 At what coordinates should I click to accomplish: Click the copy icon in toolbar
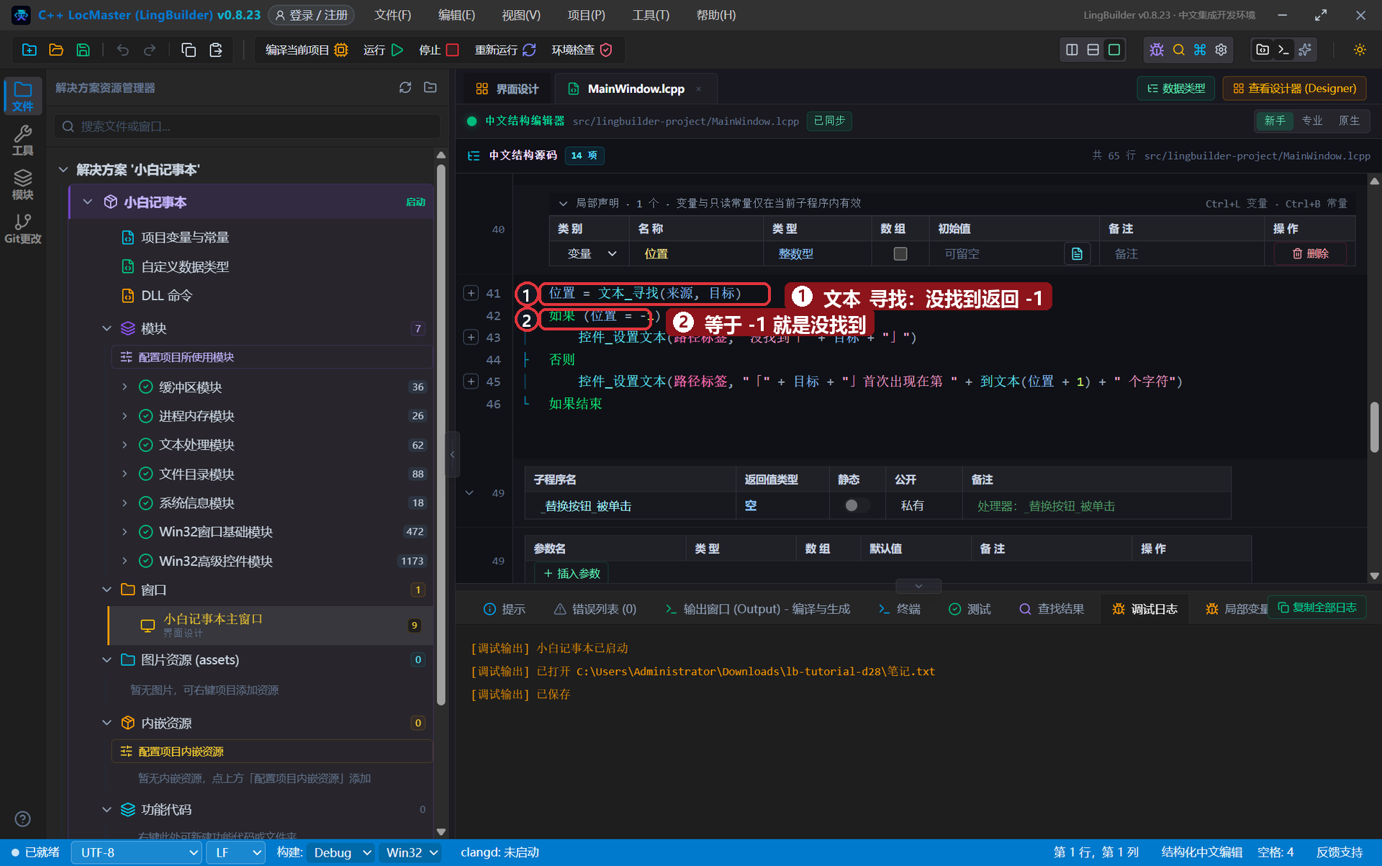click(189, 50)
